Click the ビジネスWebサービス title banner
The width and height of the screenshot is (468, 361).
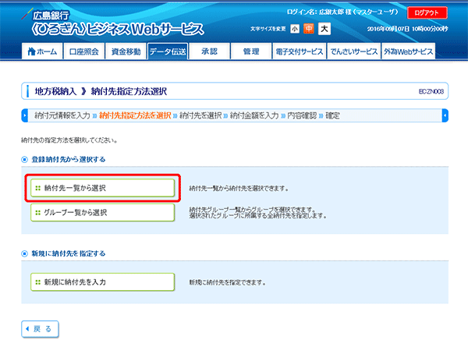point(118,29)
